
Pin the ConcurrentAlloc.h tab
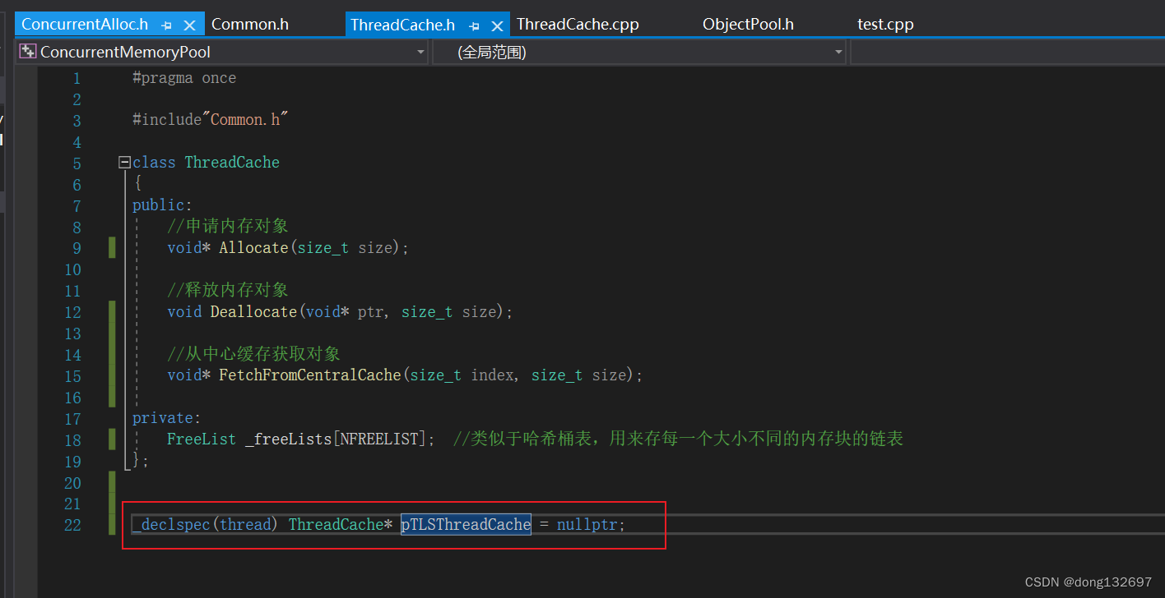pyautogui.click(x=167, y=25)
